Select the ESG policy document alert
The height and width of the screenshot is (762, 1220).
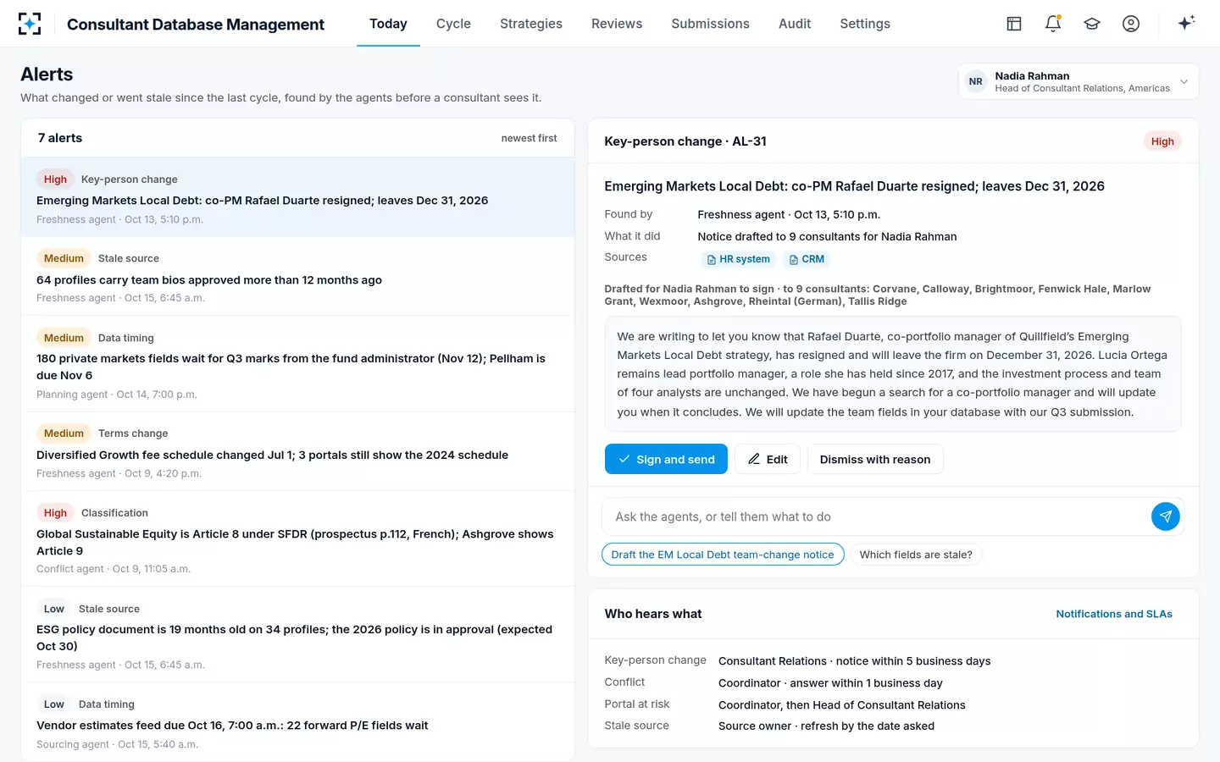297,634
